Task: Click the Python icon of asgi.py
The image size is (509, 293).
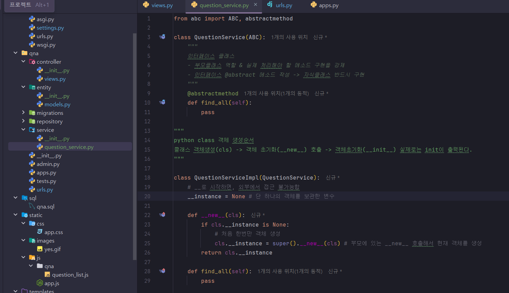Action: pyautogui.click(x=32, y=19)
